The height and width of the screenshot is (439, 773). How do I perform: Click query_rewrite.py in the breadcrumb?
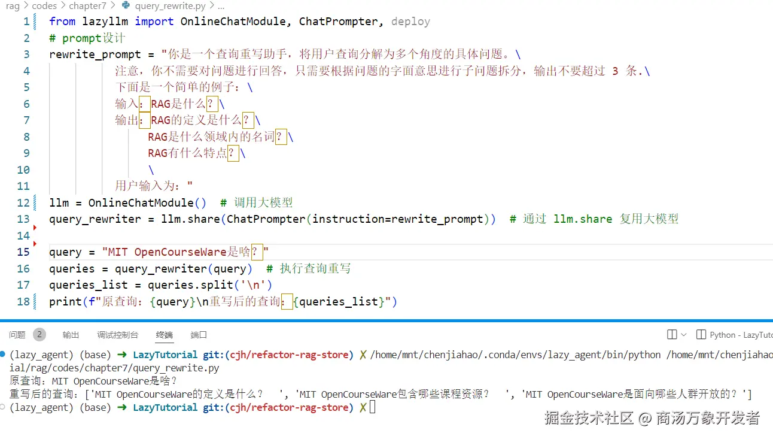pos(170,5)
